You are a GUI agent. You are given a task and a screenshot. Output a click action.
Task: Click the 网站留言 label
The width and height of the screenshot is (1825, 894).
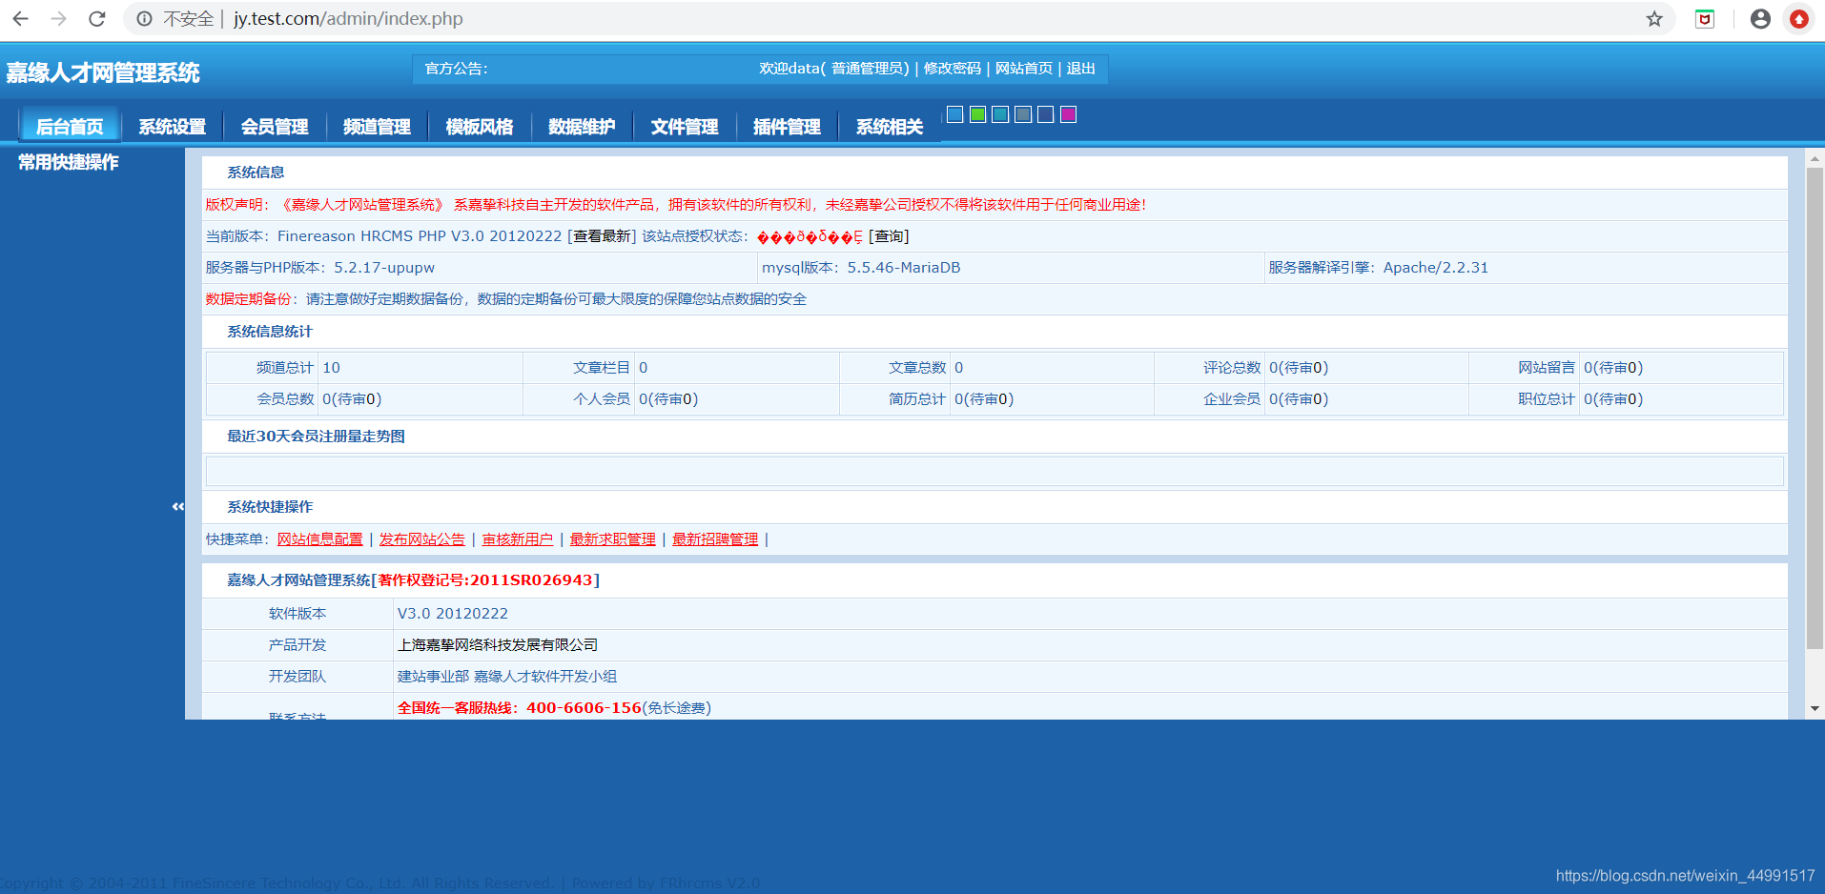pos(1547,368)
